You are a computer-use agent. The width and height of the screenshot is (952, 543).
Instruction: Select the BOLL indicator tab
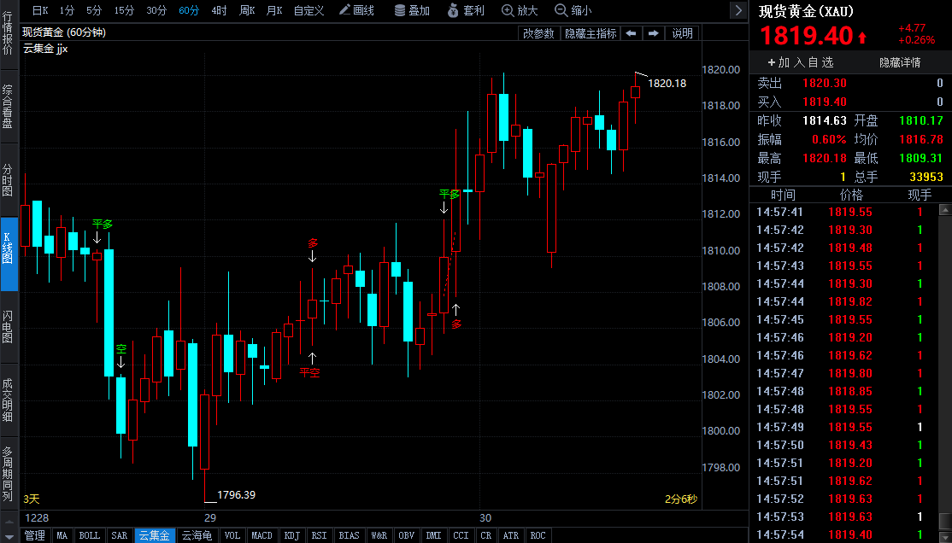click(x=90, y=535)
